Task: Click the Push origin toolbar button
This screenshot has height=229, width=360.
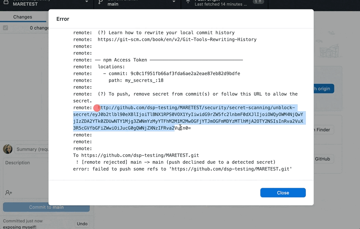Action: pos(225,3)
